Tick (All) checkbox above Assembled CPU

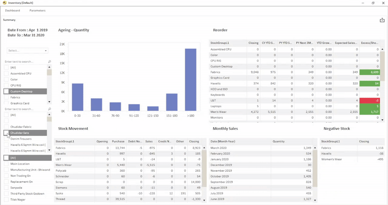tap(6, 67)
